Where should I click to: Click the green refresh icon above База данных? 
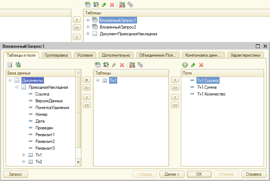click(18, 65)
